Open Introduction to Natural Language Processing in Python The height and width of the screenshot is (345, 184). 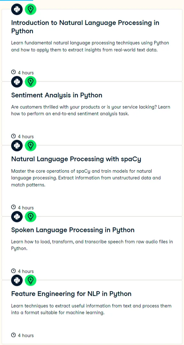(x=85, y=26)
